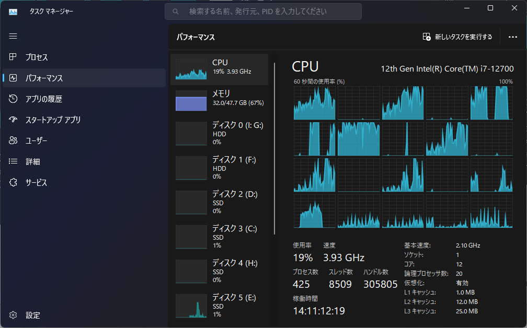Select ディスク 0 (I: G:) entry
527x328 pixels.
pyautogui.click(x=220, y=133)
